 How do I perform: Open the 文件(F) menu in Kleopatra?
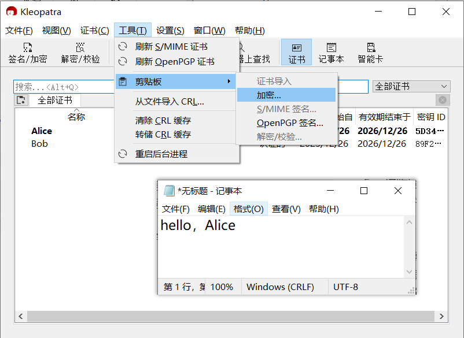point(19,31)
